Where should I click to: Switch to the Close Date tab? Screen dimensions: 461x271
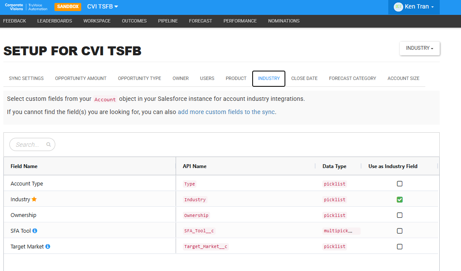[x=304, y=79]
